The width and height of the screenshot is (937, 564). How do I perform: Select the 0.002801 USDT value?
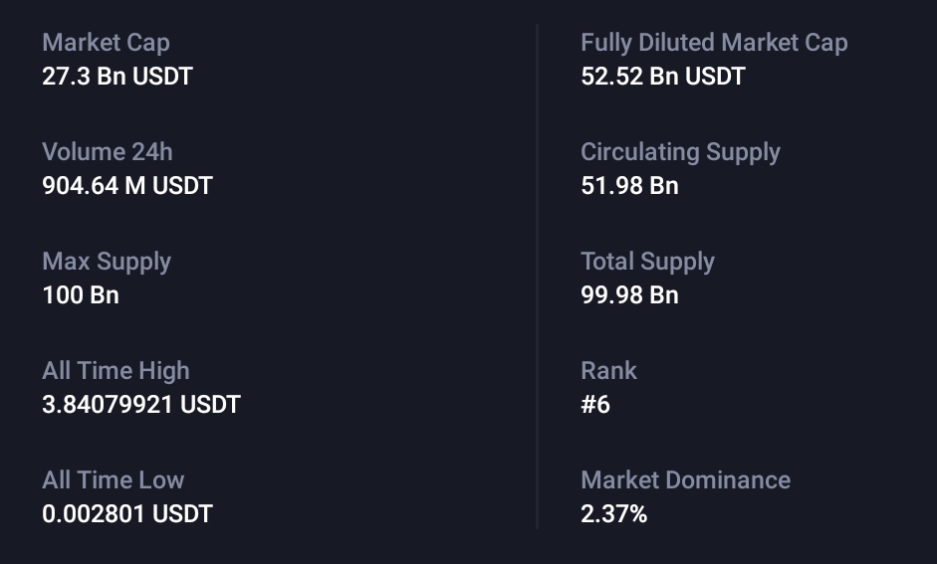127,514
